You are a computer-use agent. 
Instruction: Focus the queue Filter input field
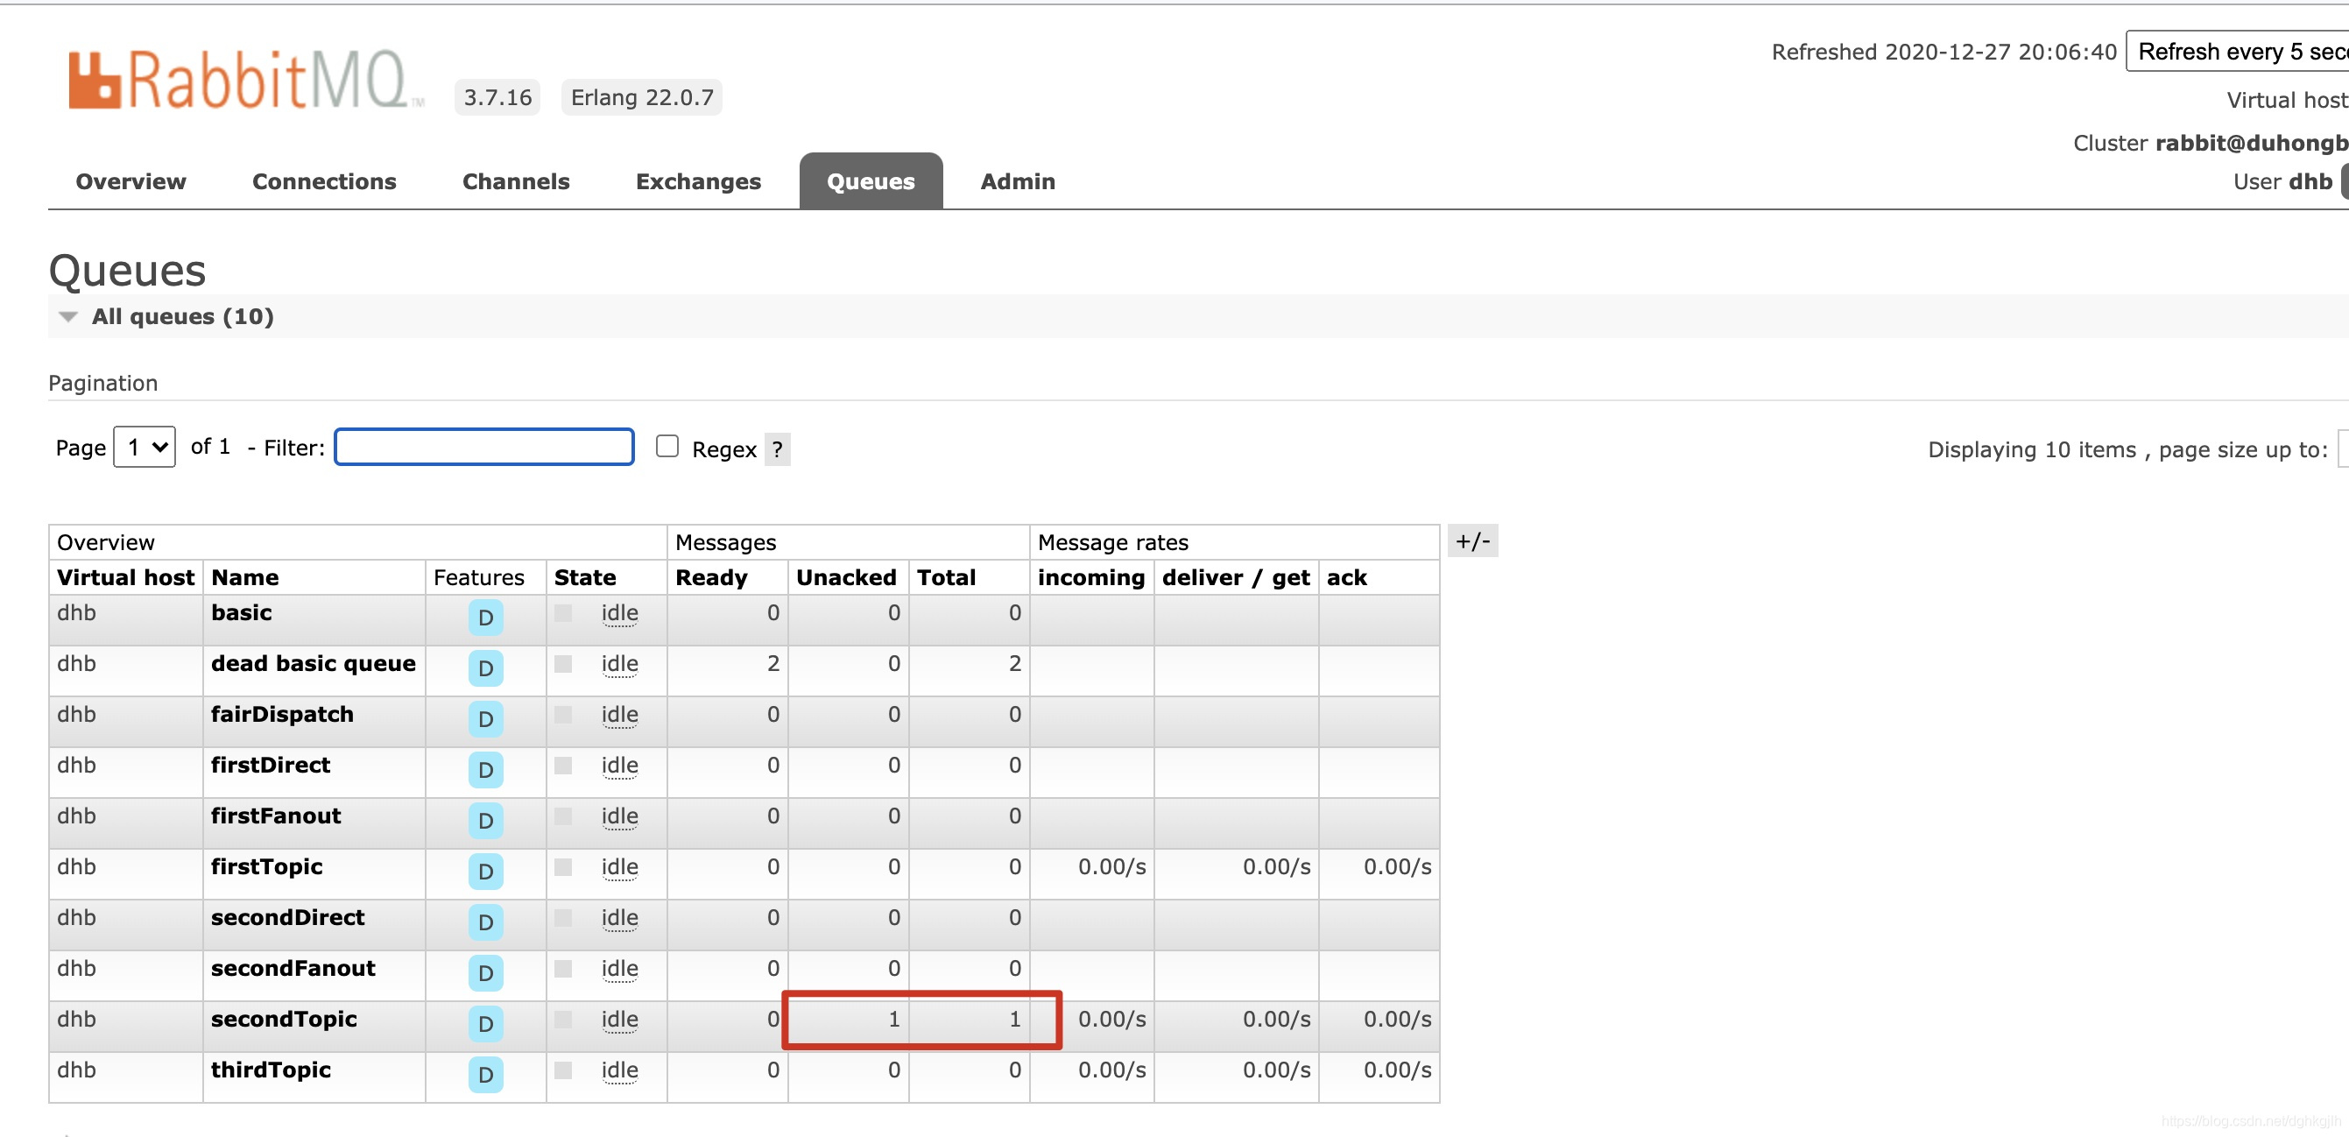click(x=484, y=447)
